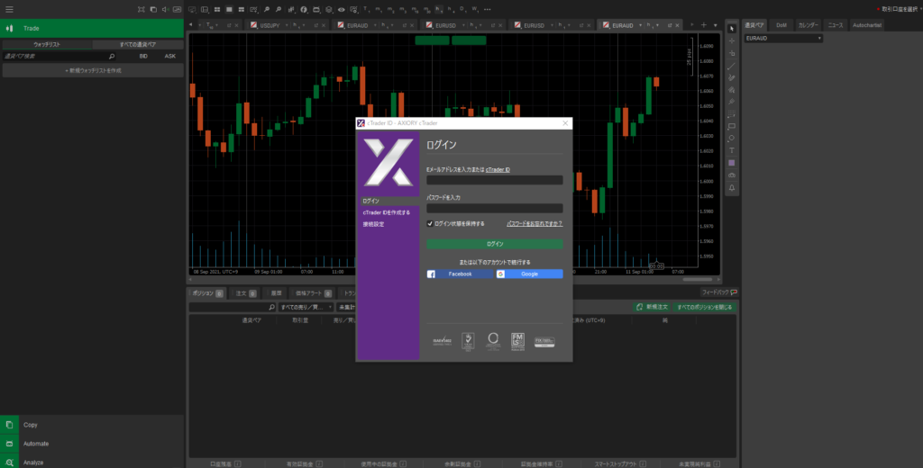Select the crosshair tool
Viewport: 923px width, 468px height.
[732, 40]
